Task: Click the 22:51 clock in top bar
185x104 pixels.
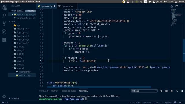Action: click(170, 2)
